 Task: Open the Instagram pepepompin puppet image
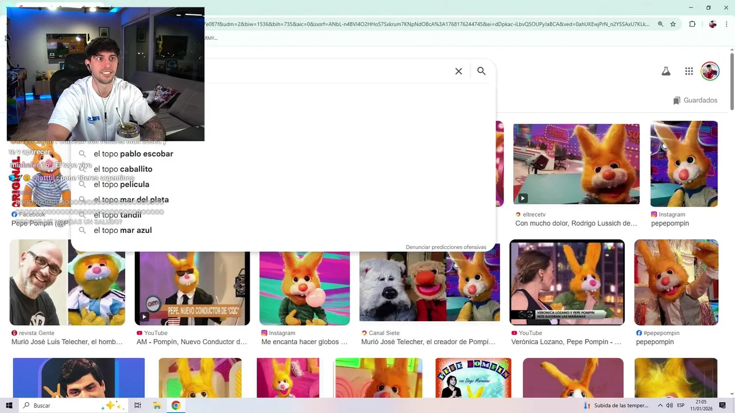point(684,163)
